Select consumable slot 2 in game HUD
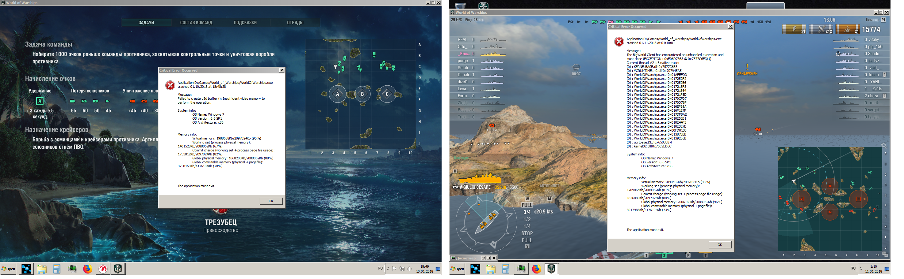The width and height of the screenshot is (904, 279). 664,255
